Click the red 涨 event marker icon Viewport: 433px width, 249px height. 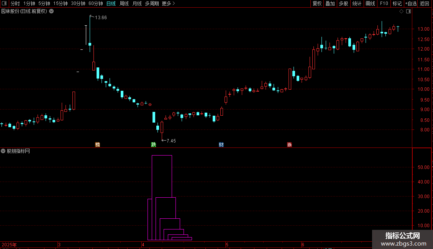point(289,145)
